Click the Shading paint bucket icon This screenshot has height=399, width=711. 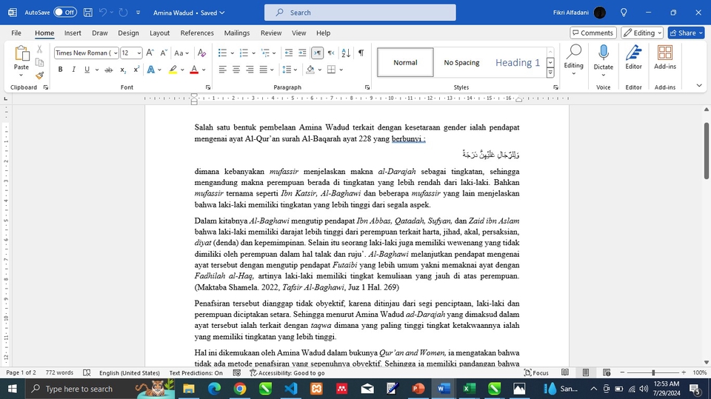(x=310, y=70)
